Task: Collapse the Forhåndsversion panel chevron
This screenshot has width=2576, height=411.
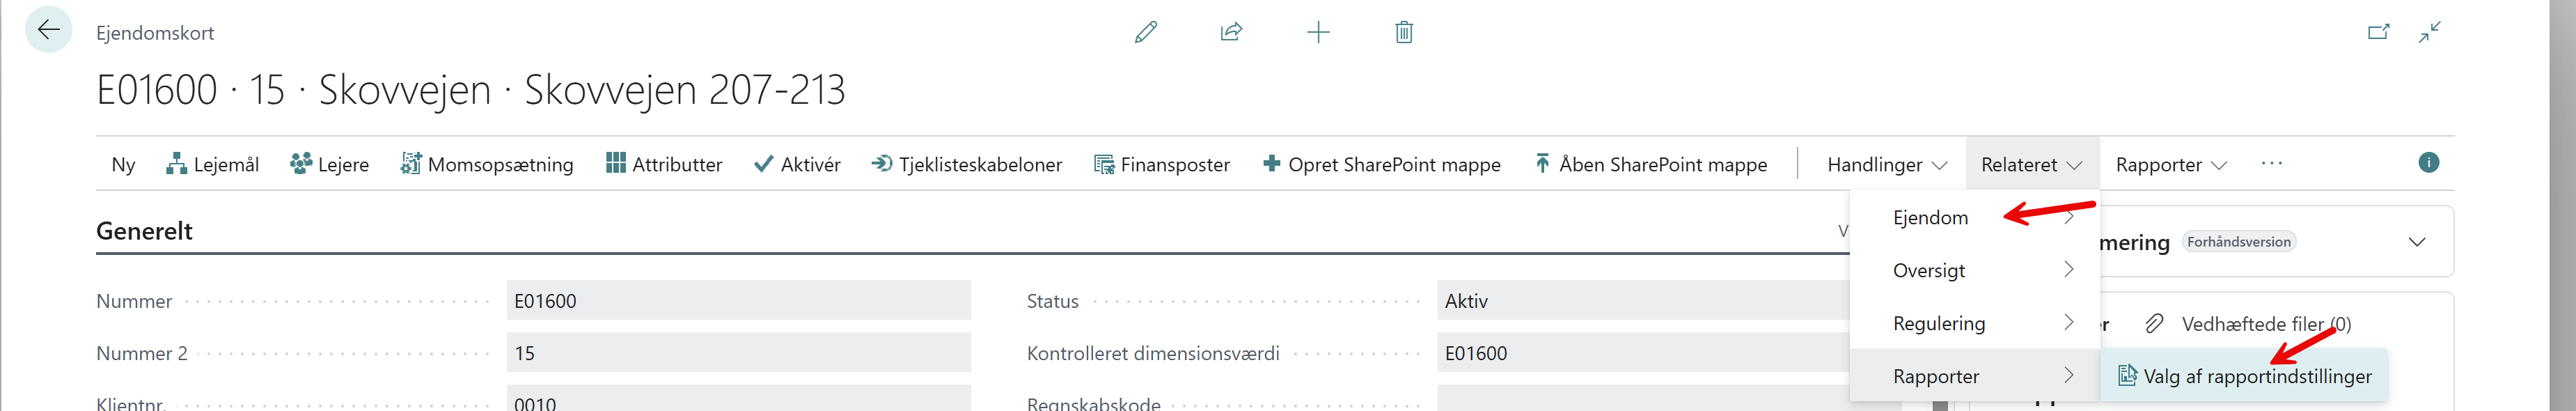Action: pyautogui.click(x=2417, y=242)
